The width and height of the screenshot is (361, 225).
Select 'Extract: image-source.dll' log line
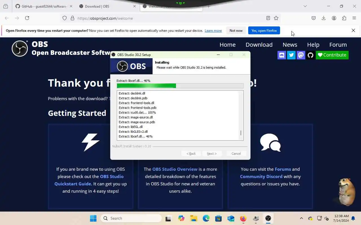136,117
